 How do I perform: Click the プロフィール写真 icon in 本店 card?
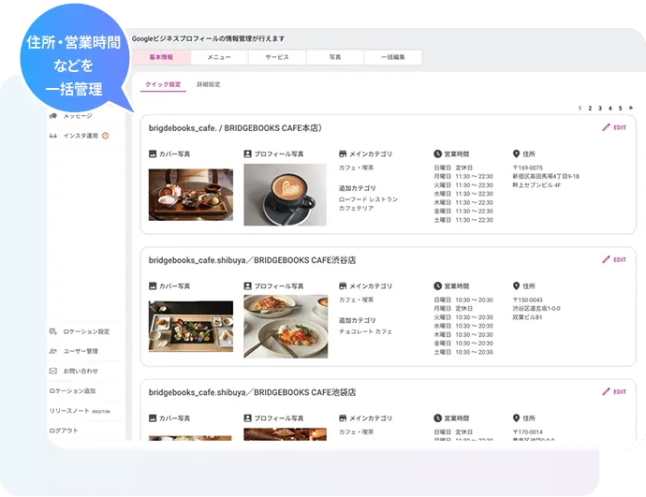pos(247,154)
